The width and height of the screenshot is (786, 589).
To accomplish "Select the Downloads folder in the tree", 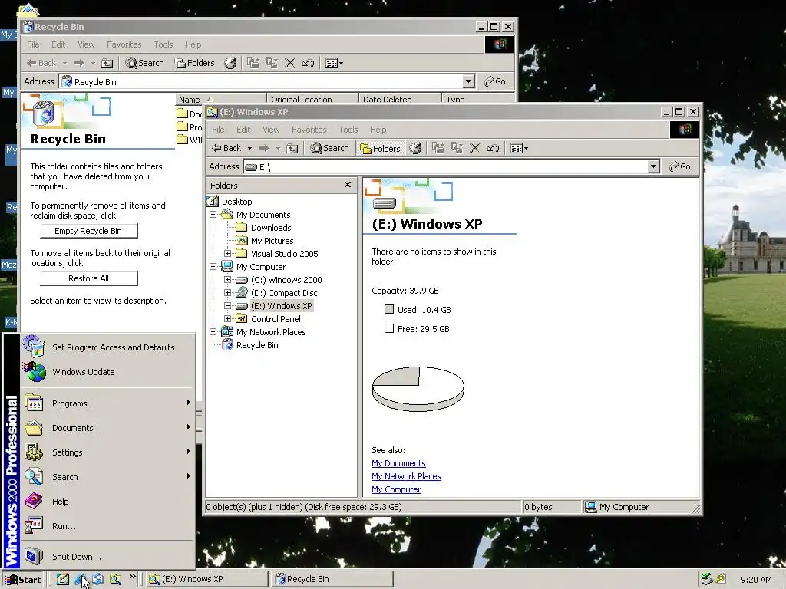I will (271, 227).
